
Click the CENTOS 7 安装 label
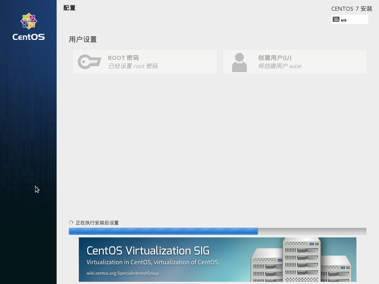(x=352, y=9)
